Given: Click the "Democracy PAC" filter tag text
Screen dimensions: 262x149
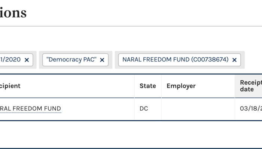Looking at the screenshot, I should [71, 60].
